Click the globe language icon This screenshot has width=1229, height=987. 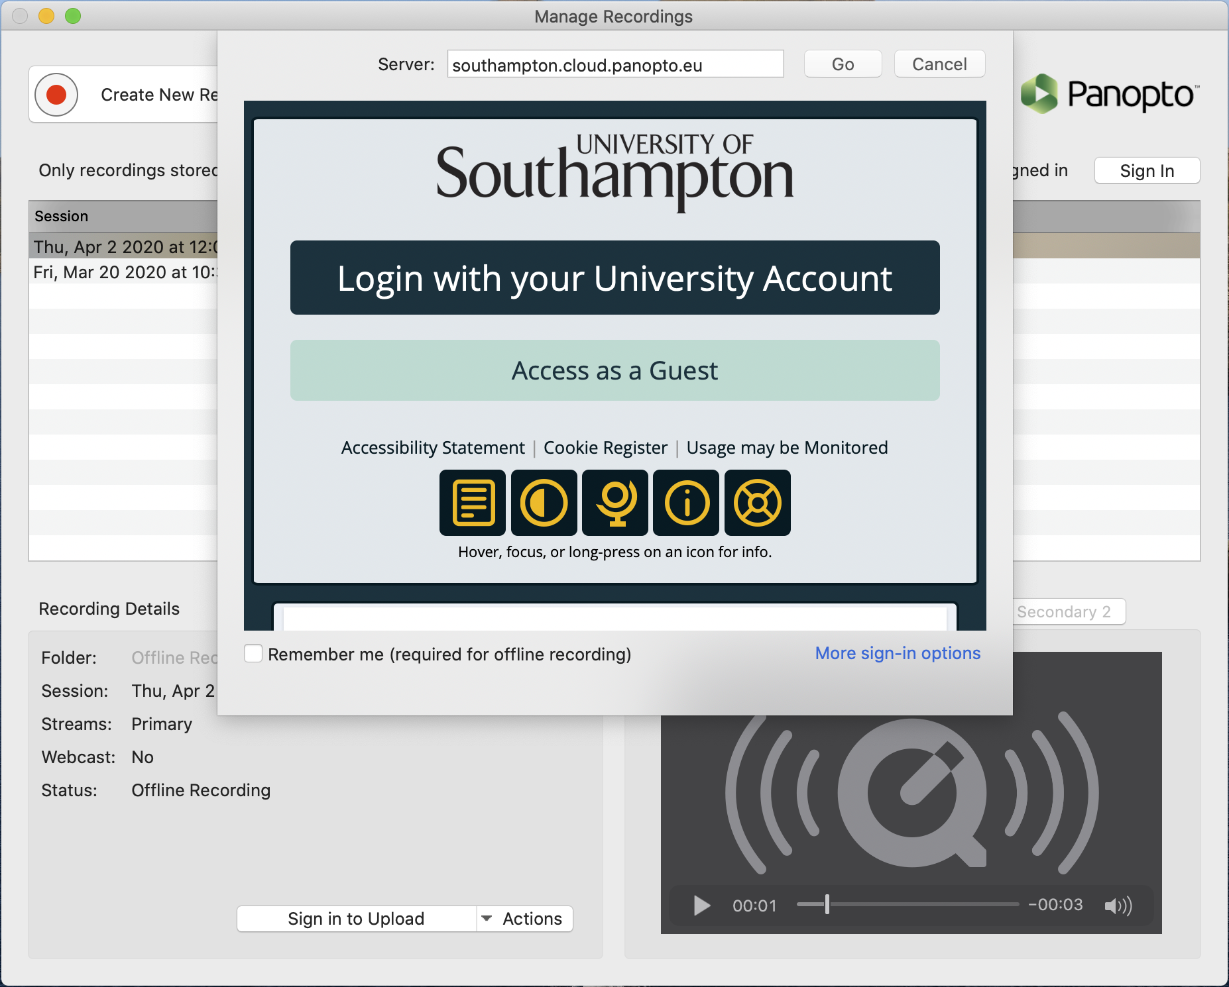(x=615, y=503)
